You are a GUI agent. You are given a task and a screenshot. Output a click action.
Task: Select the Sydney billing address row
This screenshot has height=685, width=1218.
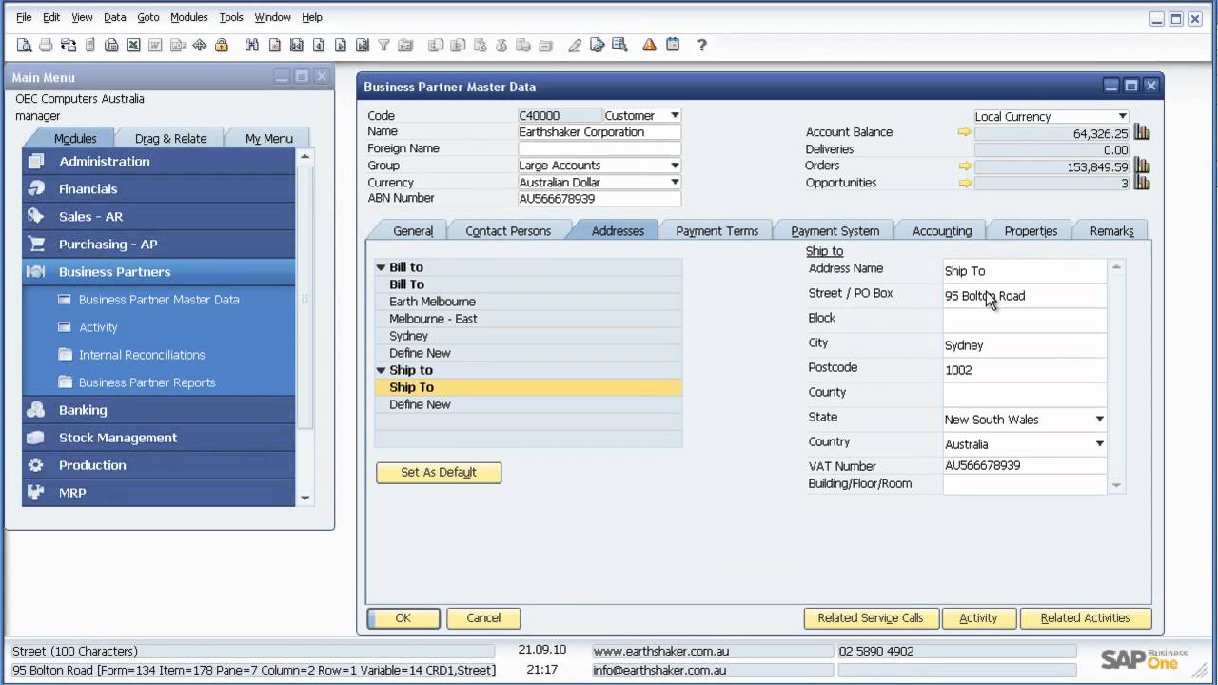(x=528, y=336)
